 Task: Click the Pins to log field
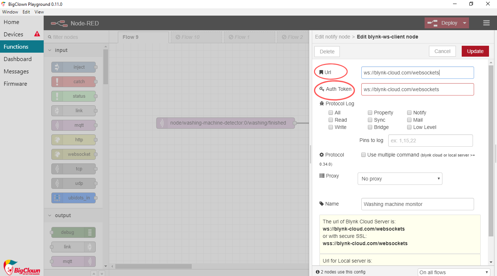[x=430, y=141]
